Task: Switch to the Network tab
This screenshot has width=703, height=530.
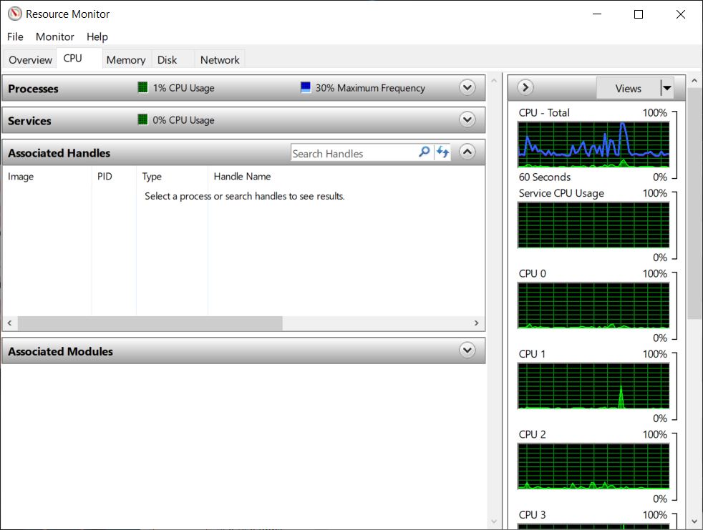Action: [220, 60]
